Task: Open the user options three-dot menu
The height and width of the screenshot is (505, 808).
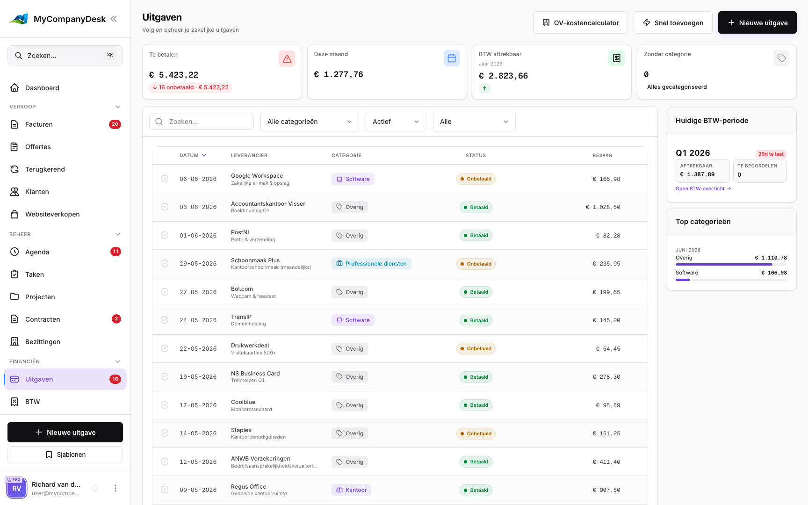Action: (115, 488)
